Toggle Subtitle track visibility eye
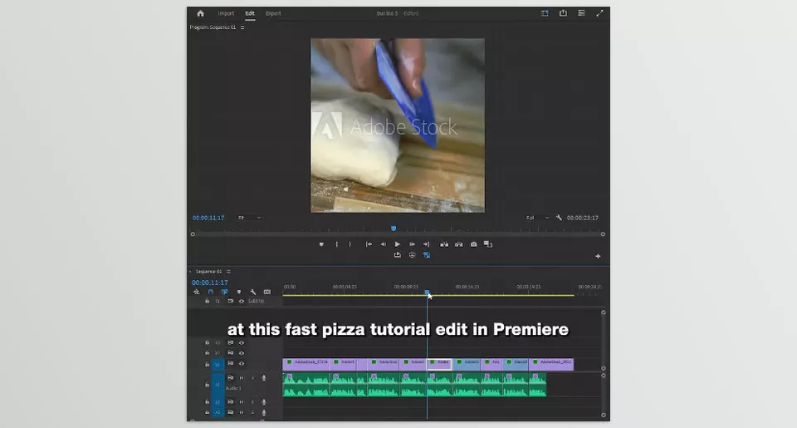This screenshot has width=797, height=428. (x=242, y=302)
